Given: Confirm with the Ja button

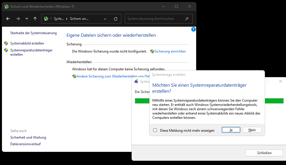Looking at the screenshot, I should (x=231, y=130).
